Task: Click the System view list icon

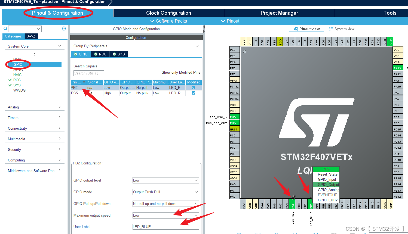Action: [331, 29]
